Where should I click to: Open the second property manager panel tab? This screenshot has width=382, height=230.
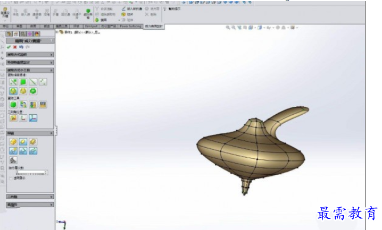pyautogui.click(x=16, y=34)
